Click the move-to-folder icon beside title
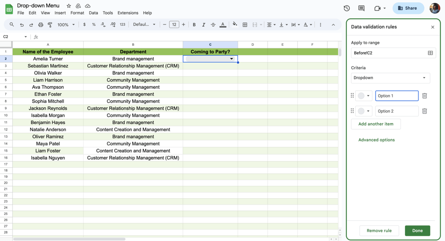This screenshot has width=445, height=241. click(x=78, y=6)
